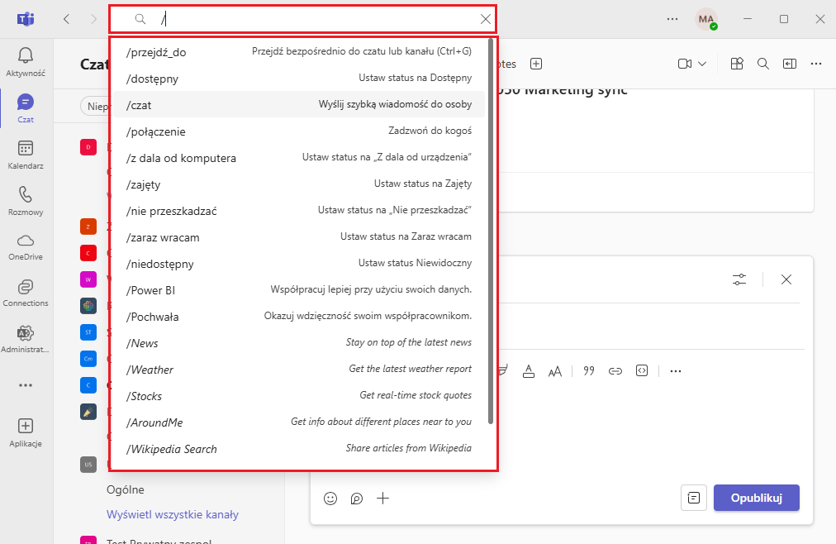The height and width of the screenshot is (544, 836).
Task: Change font size in composer toolbar
Action: click(555, 371)
